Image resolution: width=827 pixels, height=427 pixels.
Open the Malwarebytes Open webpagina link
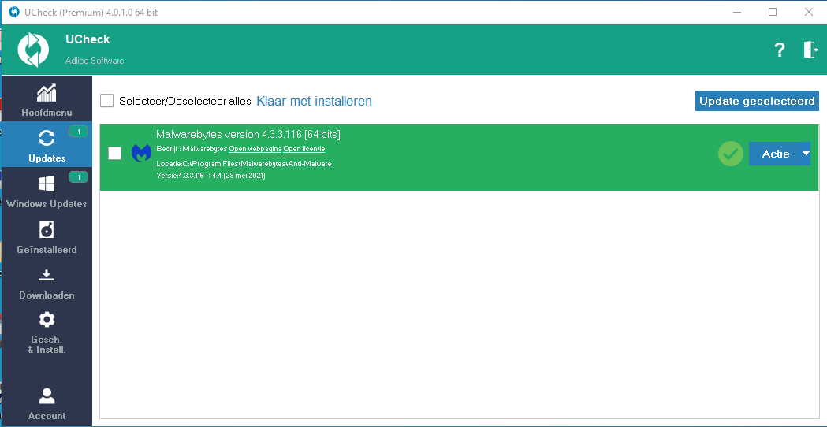(255, 149)
